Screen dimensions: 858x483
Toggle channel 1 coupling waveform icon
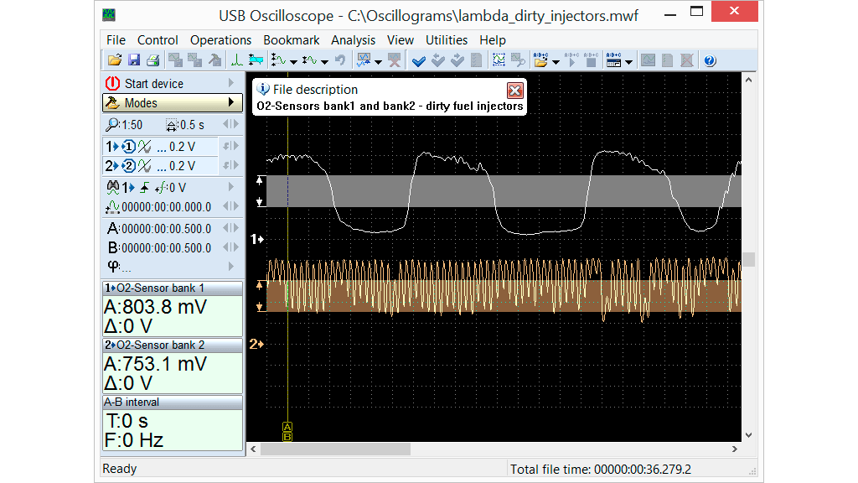coord(144,147)
